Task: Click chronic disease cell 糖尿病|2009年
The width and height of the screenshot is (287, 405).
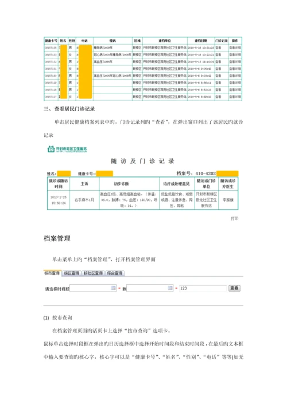Action: pyautogui.click(x=103, y=48)
